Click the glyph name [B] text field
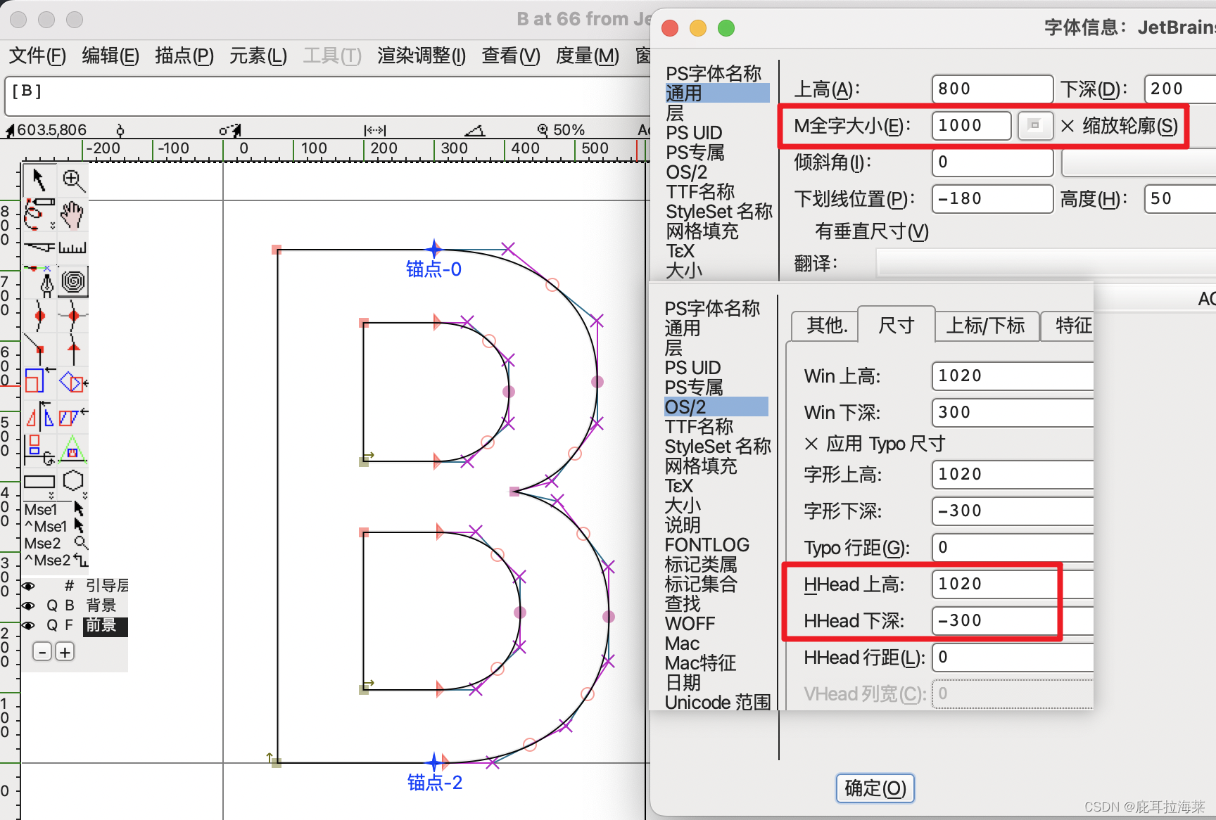The height and width of the screenshot is (820, 1216). (x=328, y=96)
